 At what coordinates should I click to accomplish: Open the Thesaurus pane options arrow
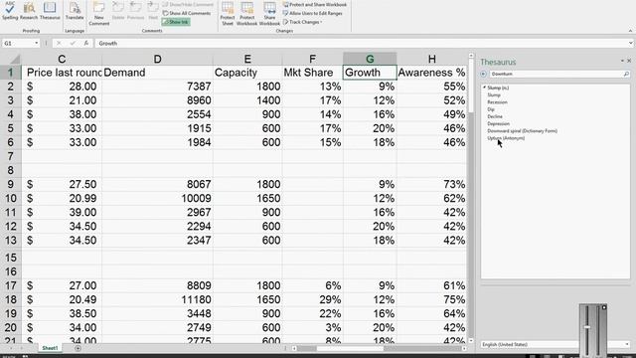(622, 61)
